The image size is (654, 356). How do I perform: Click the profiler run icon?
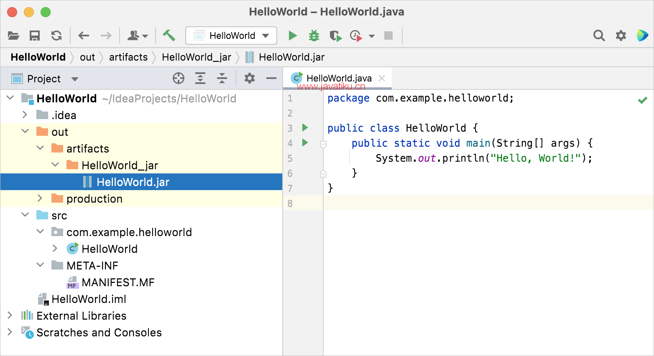pyautogui.click(x=356, y=36)
